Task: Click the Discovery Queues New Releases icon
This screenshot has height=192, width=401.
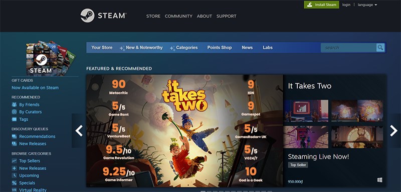Action: tap(15, 143)
